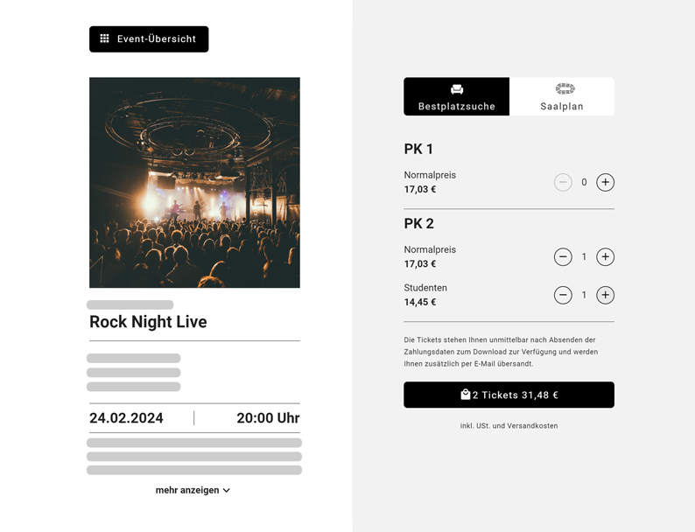
Task: Click the grid icon beside Event-Übersicht
Action: click(104, 38)
